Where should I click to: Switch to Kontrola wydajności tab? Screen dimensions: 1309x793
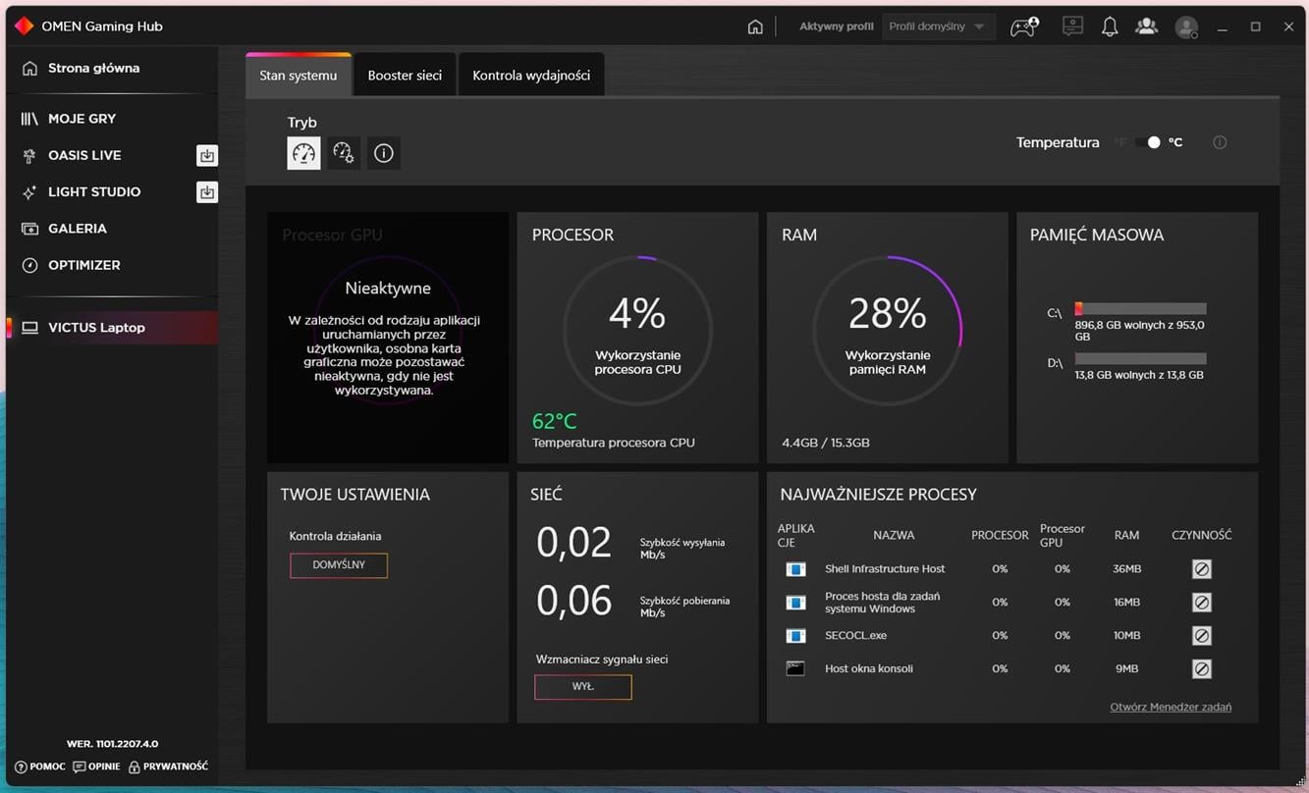pos(531,76)
